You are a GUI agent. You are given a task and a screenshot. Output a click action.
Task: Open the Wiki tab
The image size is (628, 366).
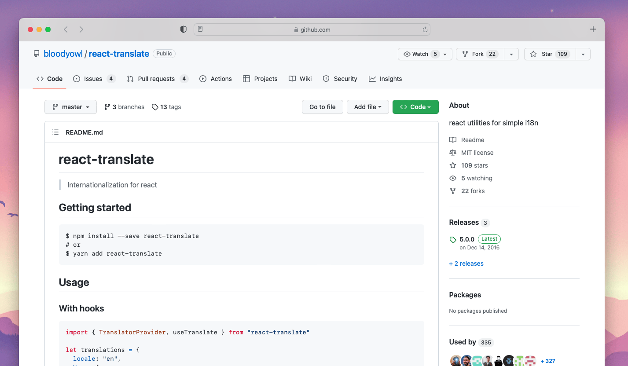300,79
